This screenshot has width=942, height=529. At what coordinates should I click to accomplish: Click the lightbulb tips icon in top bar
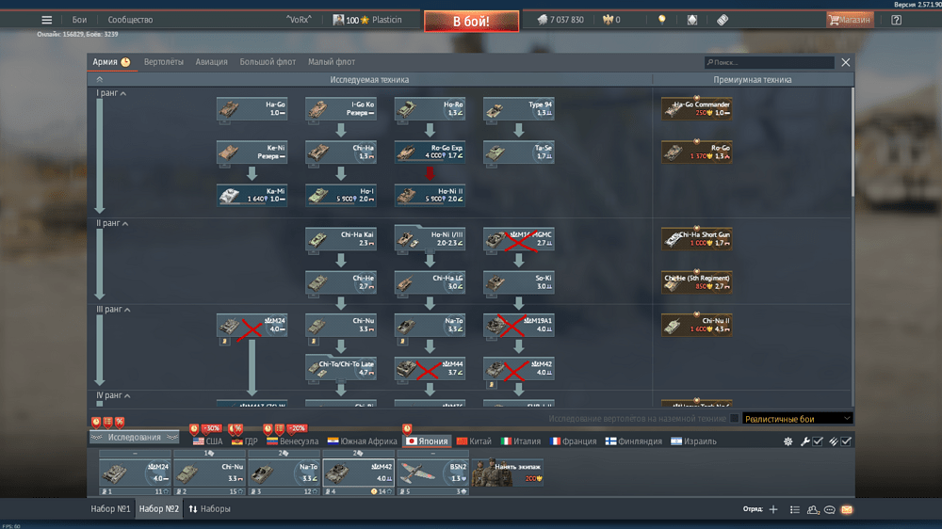click(662, 20)
